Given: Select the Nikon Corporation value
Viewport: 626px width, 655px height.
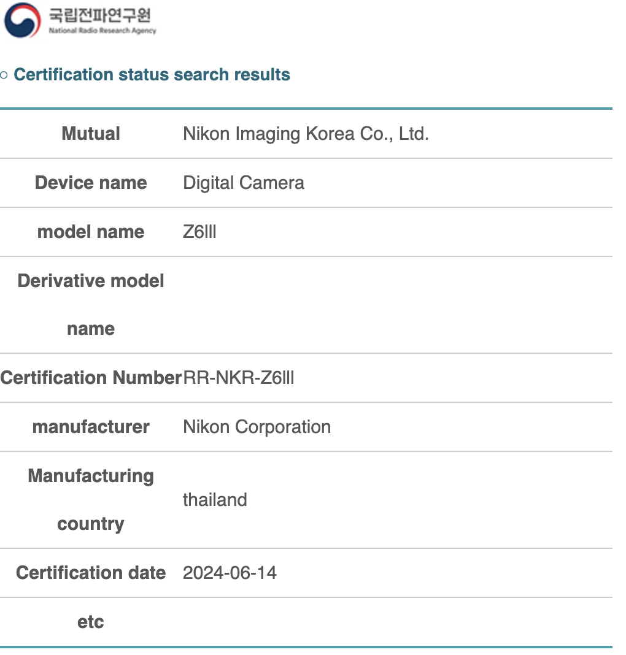Looking at the screenshot, I should click(257, 427).
